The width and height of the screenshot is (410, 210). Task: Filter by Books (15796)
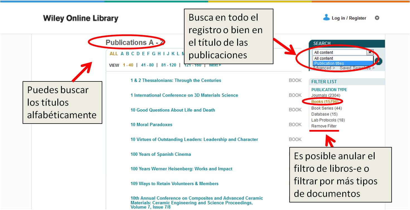tap(324, 102)
